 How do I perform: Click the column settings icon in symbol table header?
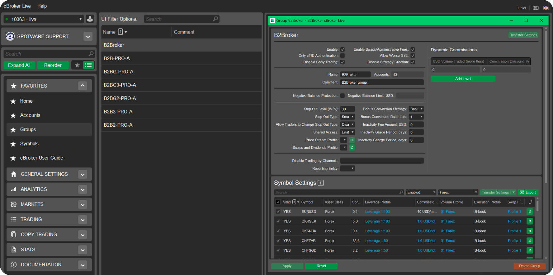coord(531,202)
